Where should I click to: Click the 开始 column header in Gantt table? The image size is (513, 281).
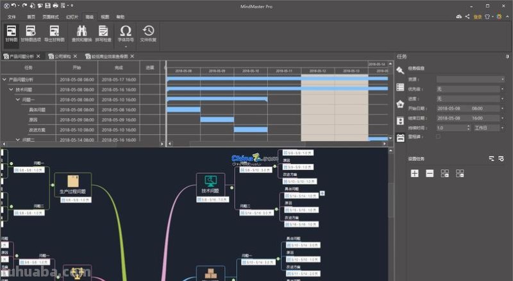(77, 67)
